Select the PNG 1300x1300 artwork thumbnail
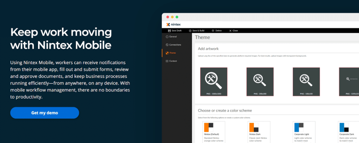Screen dimensions: 359x143 tap(214, 82)
